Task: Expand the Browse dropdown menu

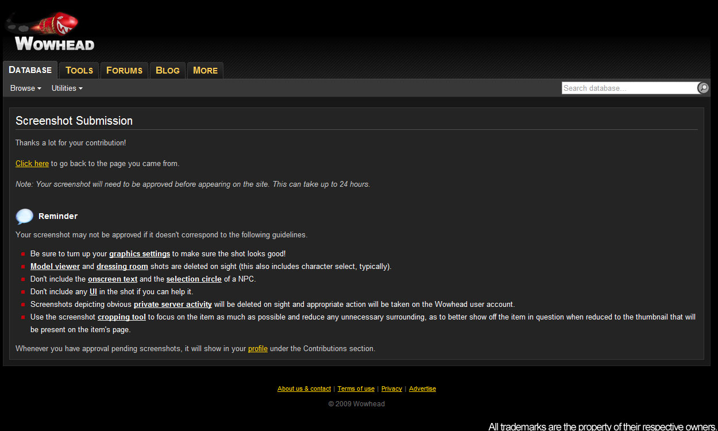Action: click(26, 88)
